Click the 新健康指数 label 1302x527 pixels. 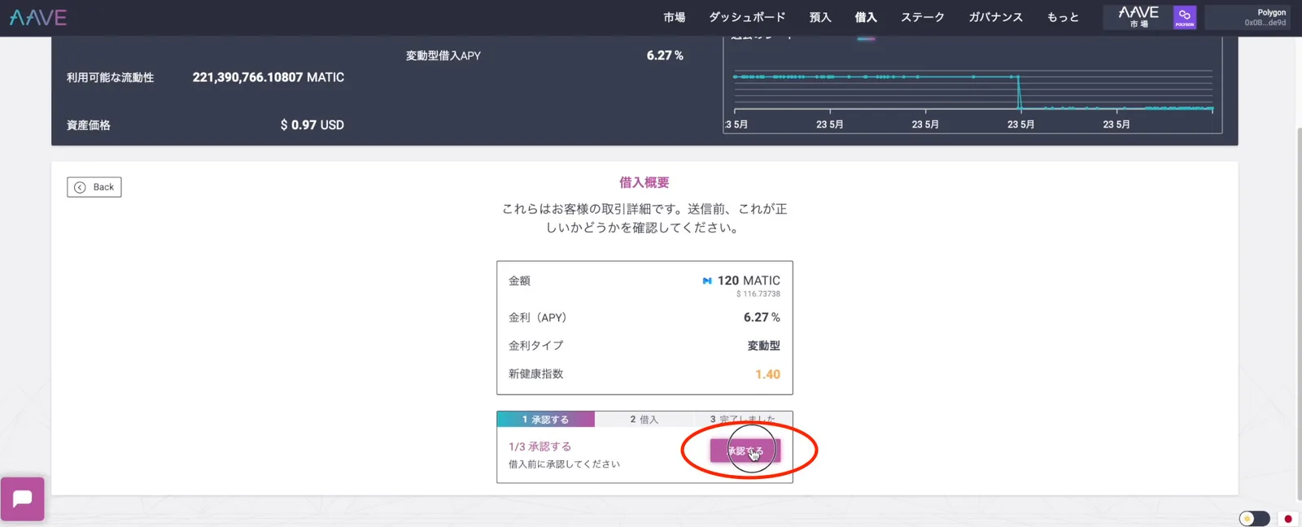535,374
